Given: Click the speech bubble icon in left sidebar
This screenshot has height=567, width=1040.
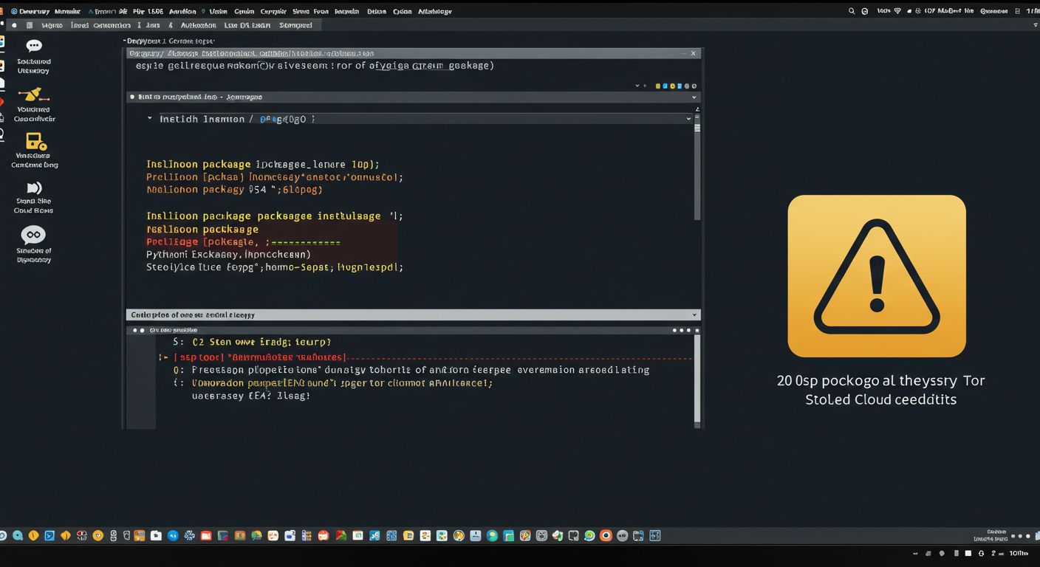Looking at the screenshot, I should [x=34, y=46].
